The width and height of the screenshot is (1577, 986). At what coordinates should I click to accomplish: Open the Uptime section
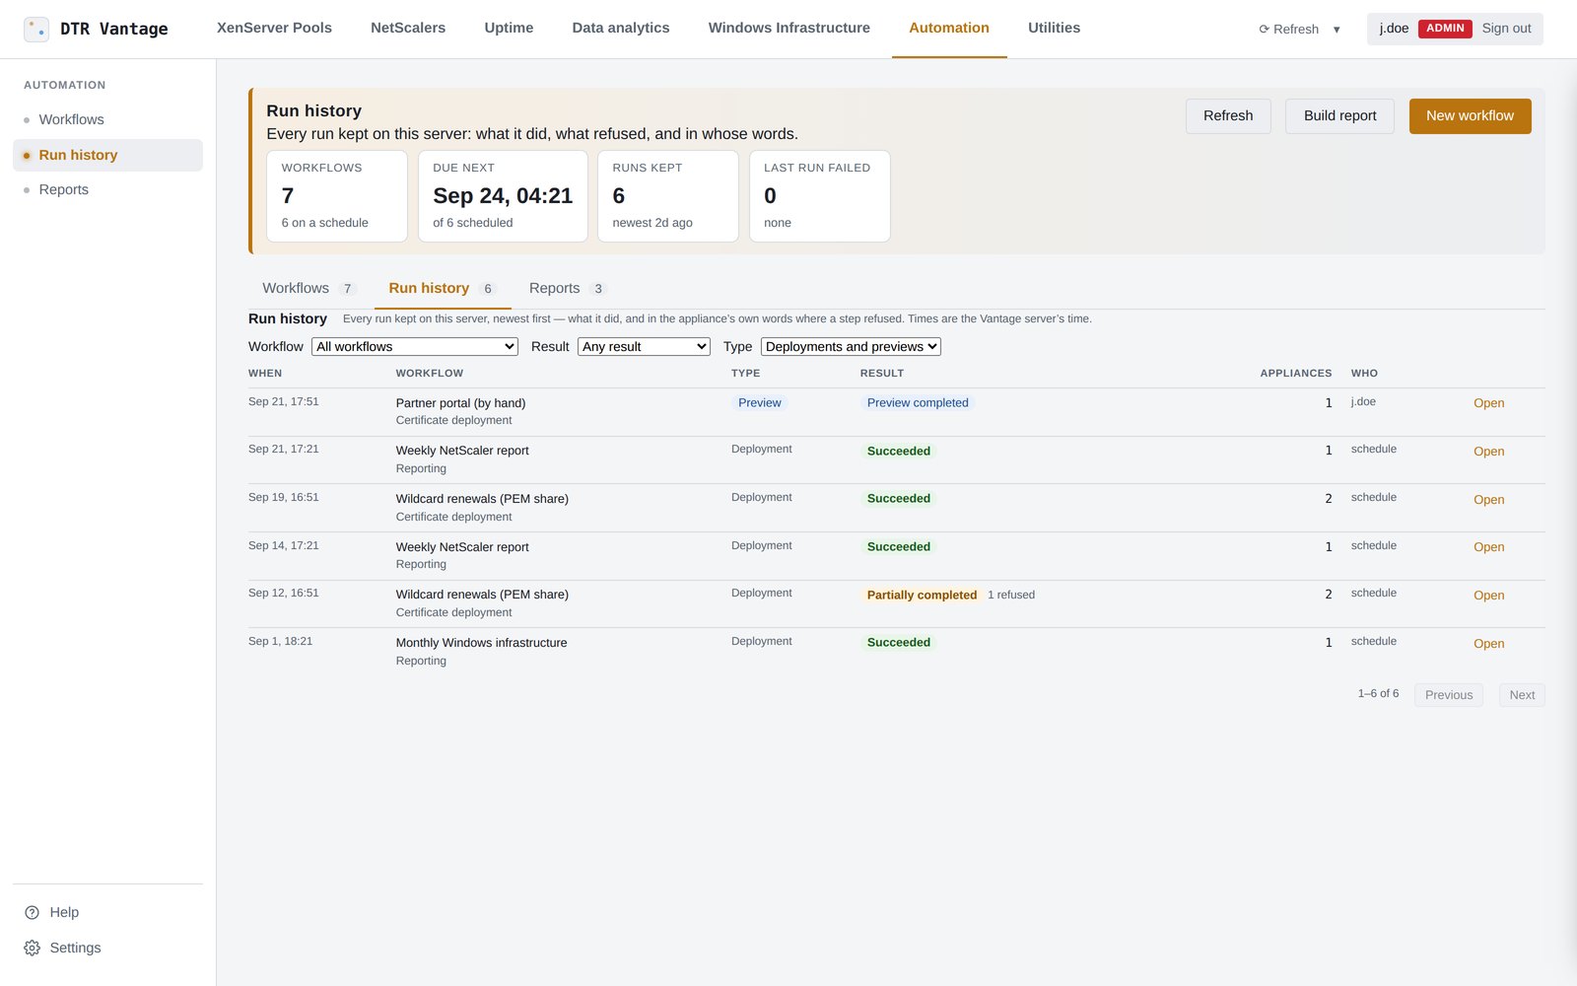click(x=509, y=28)
